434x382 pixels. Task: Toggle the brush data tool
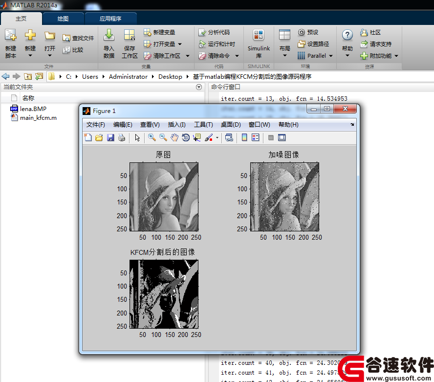pyautogui.click(x=209, y=137)
